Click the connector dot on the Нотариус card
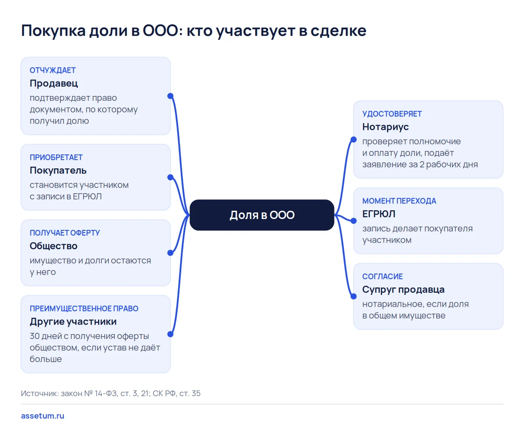 click(354, 140)
